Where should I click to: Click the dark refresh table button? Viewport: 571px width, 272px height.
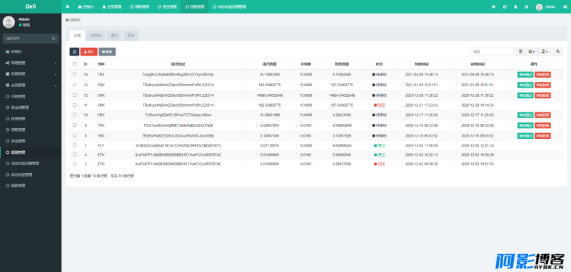pos(74,52)
